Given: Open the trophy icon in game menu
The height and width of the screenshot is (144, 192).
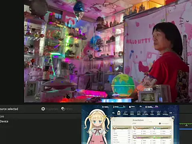Looking at the screenshot, I should tap(152, 113).
